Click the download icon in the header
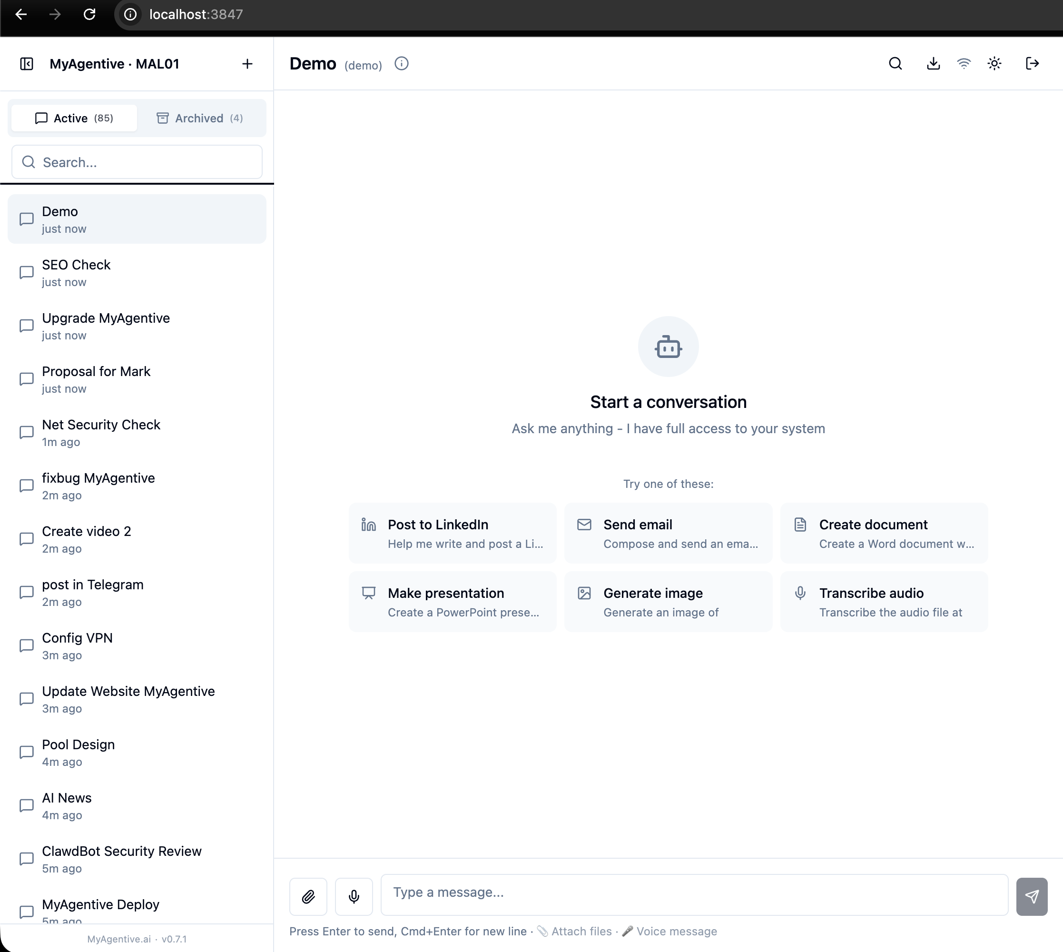The height and width of the screenshot is (952, 1063). click(x=933, y=63)
